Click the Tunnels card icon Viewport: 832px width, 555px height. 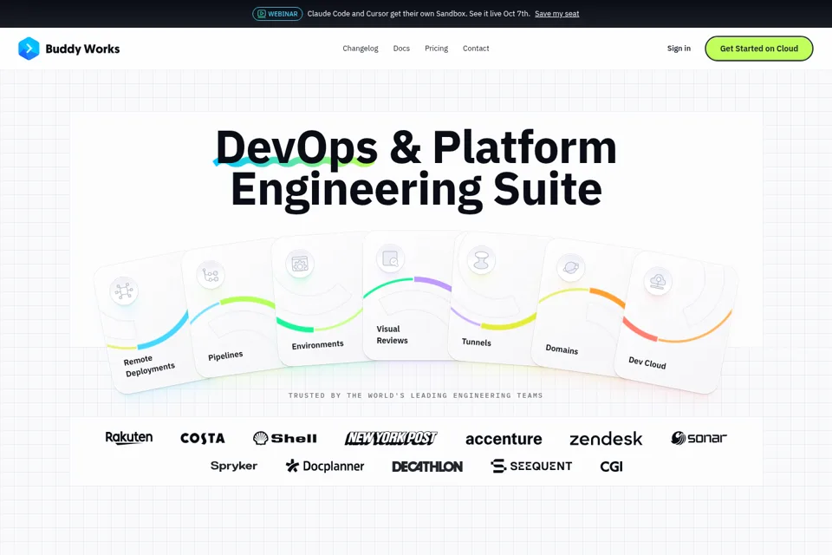(481, 260)
